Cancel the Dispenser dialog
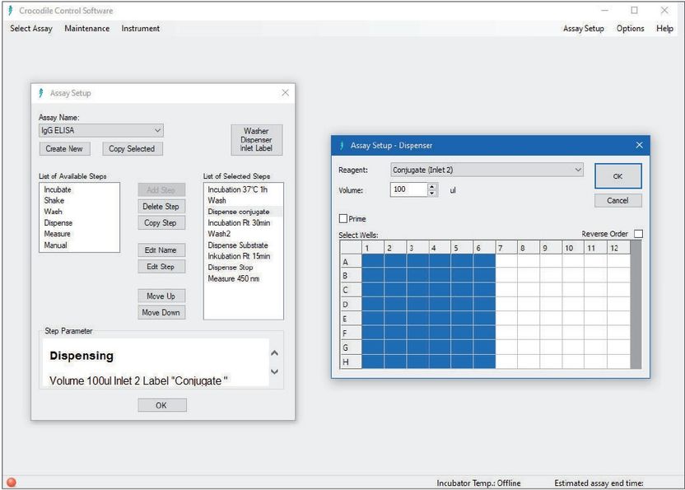685x490 pixels. 617,201
